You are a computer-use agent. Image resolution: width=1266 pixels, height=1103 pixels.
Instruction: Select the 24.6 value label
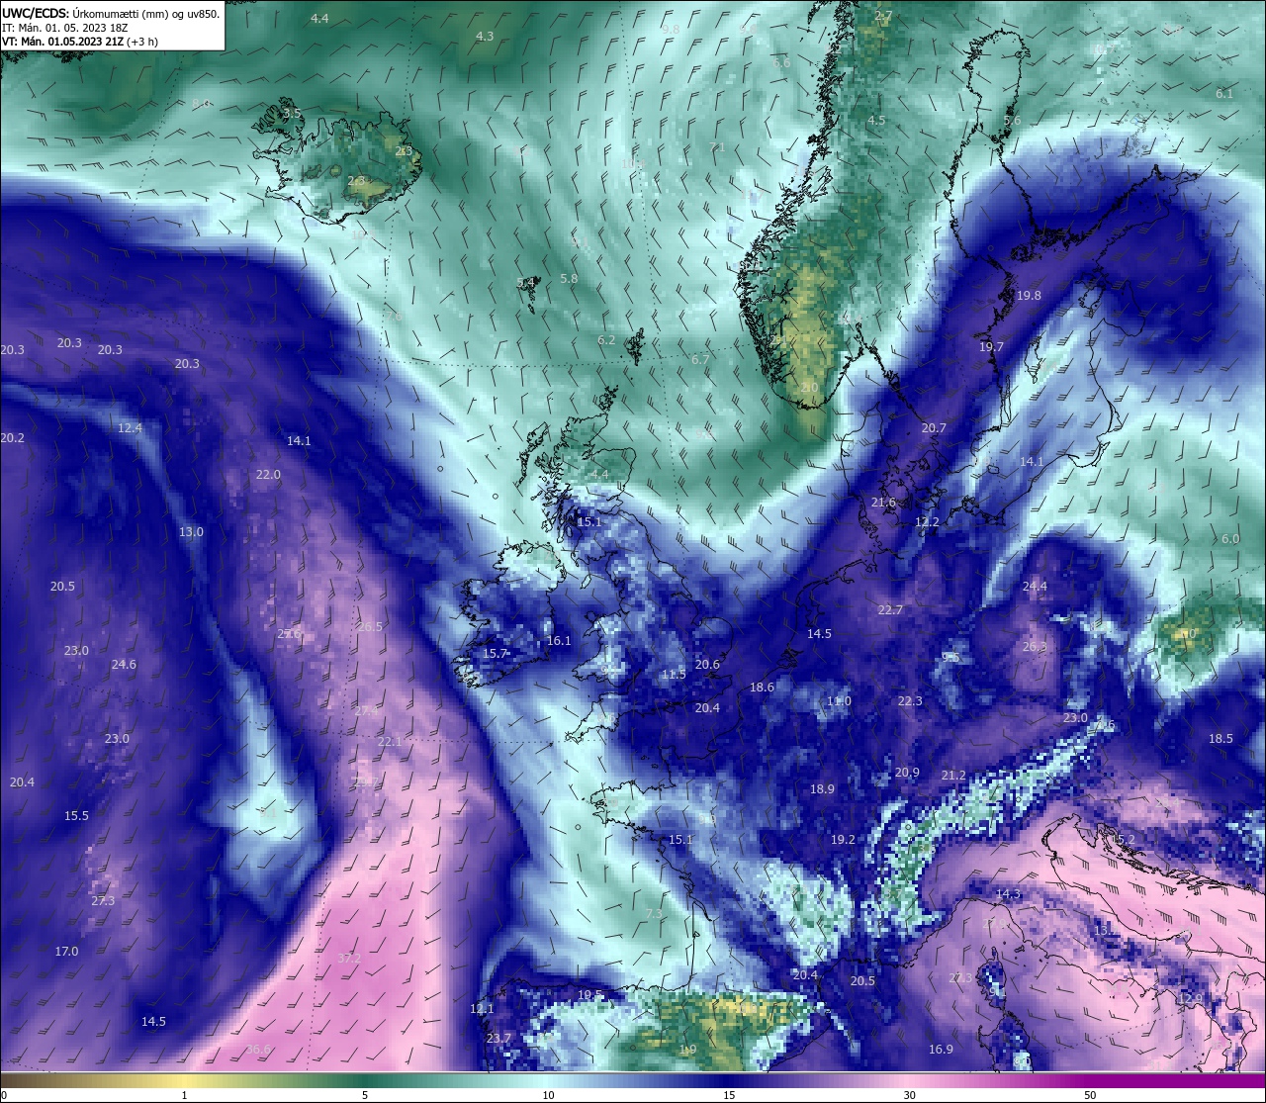124,664
